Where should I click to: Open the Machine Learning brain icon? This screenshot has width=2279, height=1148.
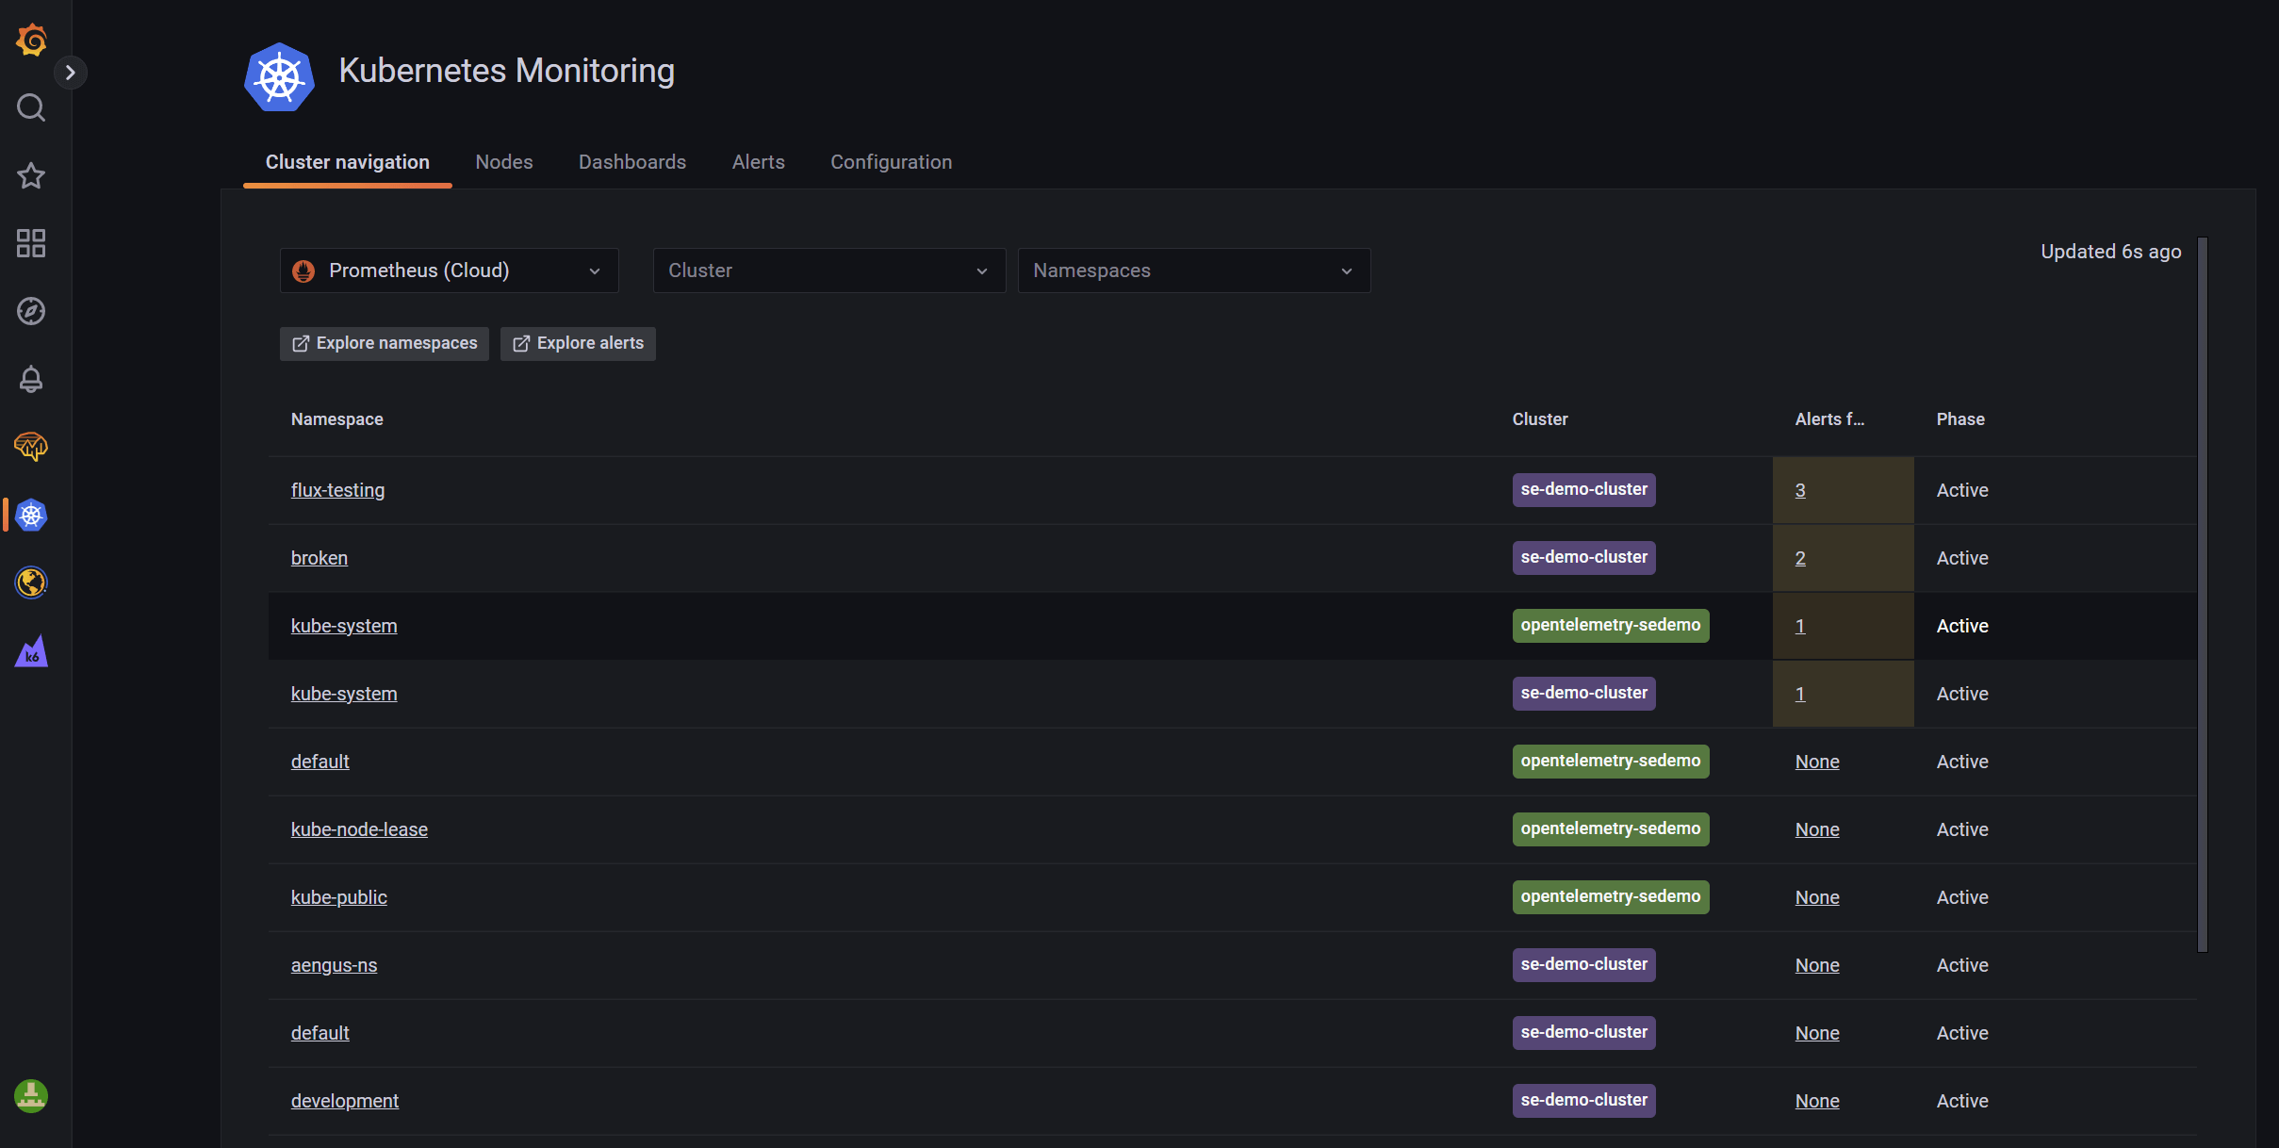click(31, 447)
